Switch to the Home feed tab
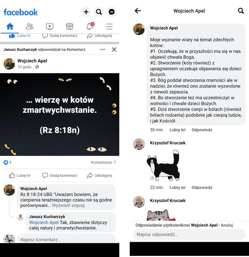Screen dimensions: 249x257 point(10,26)
